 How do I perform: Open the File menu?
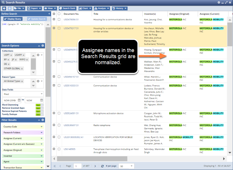click(19, 8)
